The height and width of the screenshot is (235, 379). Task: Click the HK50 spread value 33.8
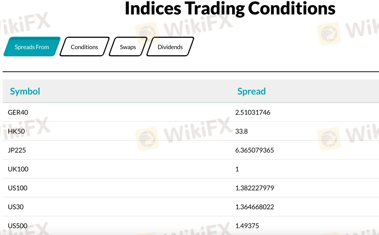[x=242, y=131]
